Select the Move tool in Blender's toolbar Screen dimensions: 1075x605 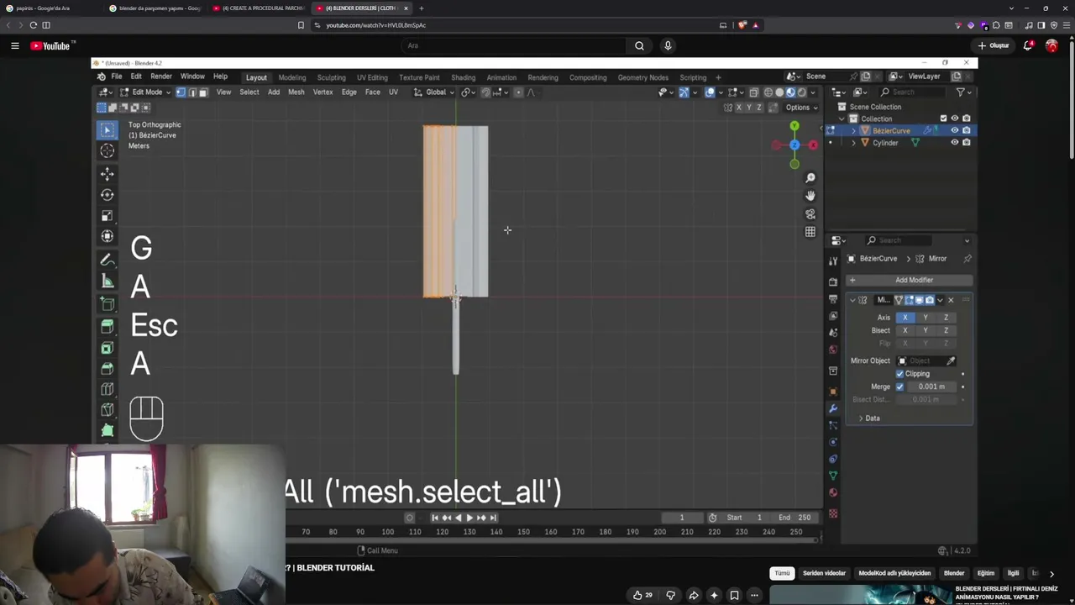[107, 173]
